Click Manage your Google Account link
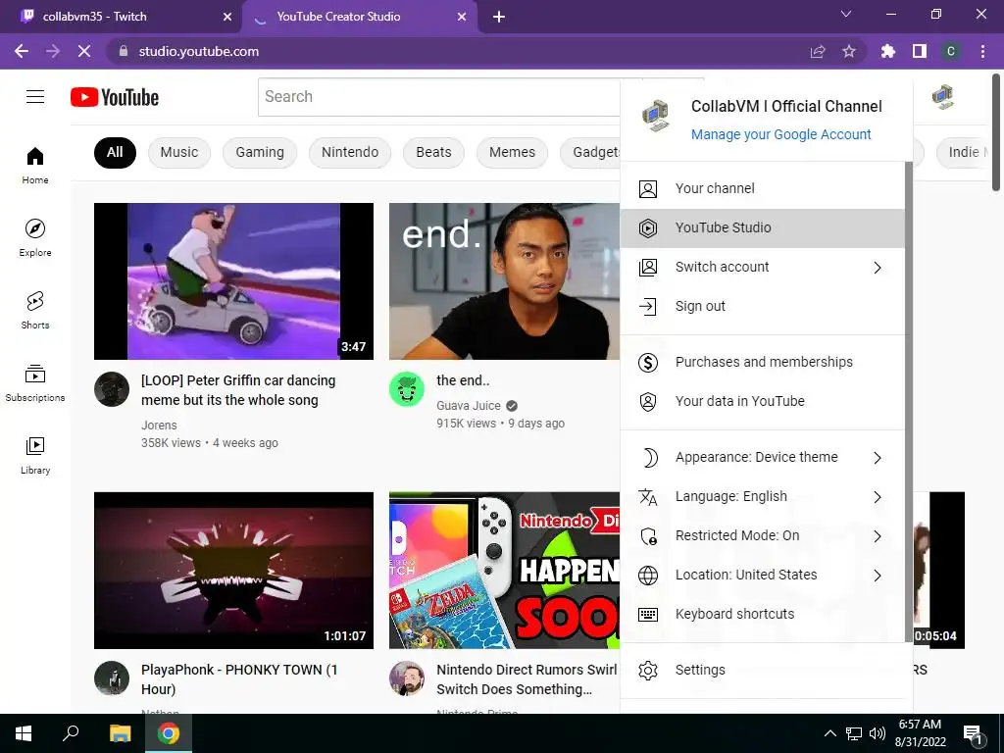The height and width of the screenshot is (753, 1004). 780,134
